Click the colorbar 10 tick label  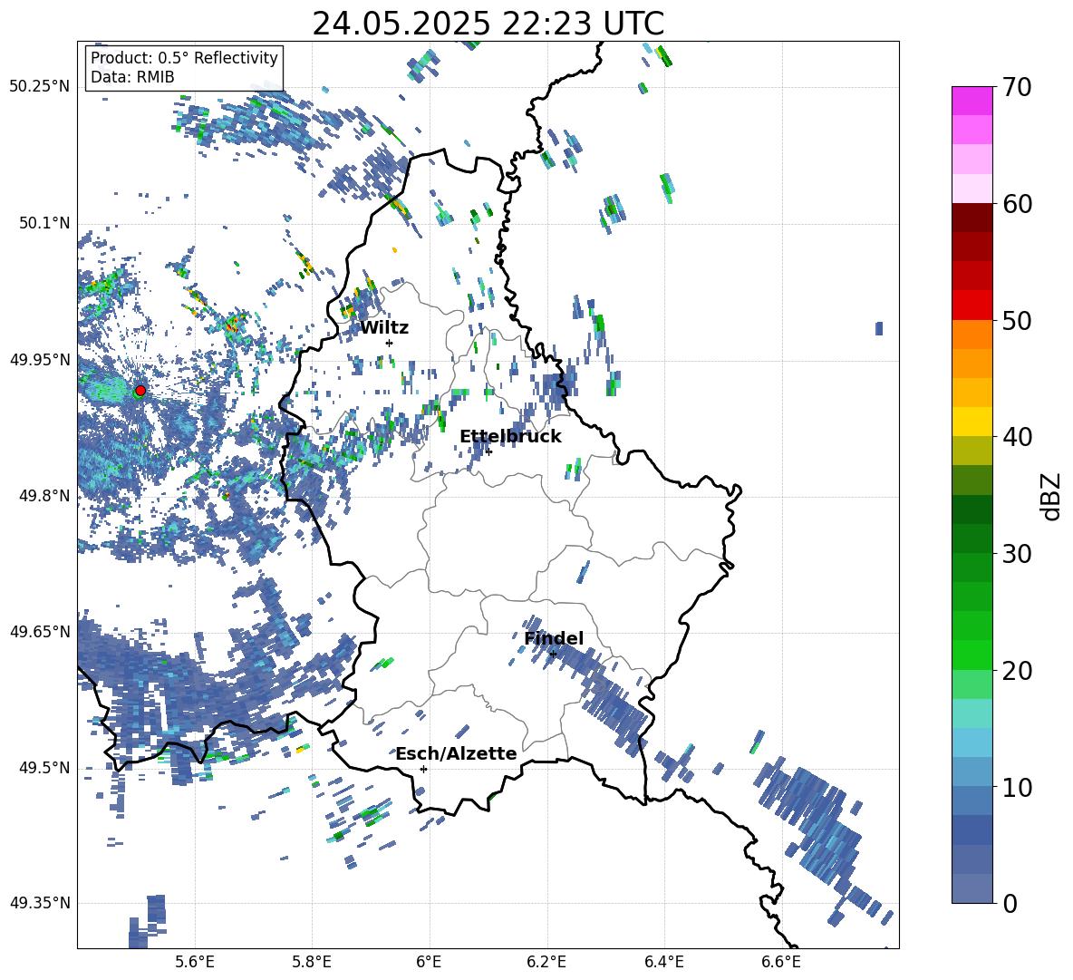tap(1017, 787)
